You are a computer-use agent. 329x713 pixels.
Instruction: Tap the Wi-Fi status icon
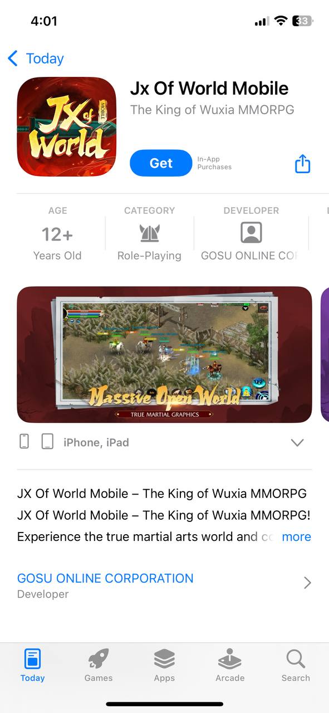pos(281,21)
